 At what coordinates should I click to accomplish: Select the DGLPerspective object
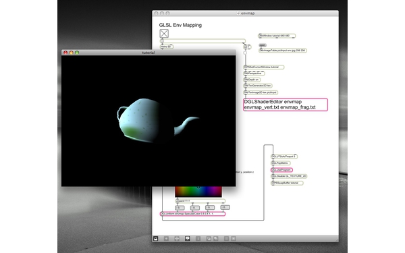coord(254,74)
